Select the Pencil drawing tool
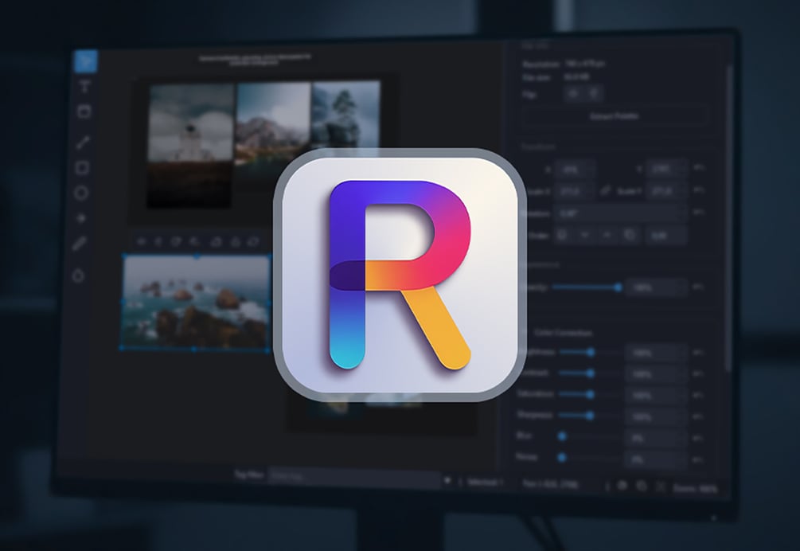This screenshot has height=551, width=800. pos(80,244)
